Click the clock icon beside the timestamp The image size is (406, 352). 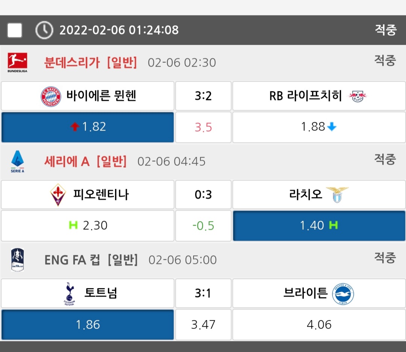coord(44,30)
